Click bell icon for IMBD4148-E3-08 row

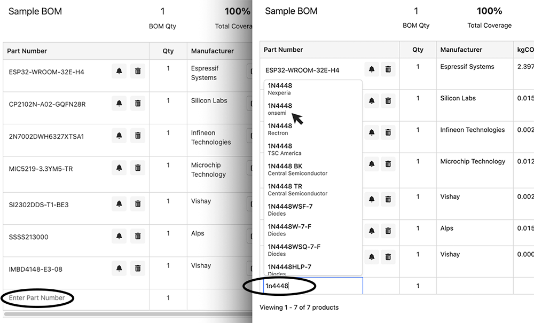[x=119, y=268]
